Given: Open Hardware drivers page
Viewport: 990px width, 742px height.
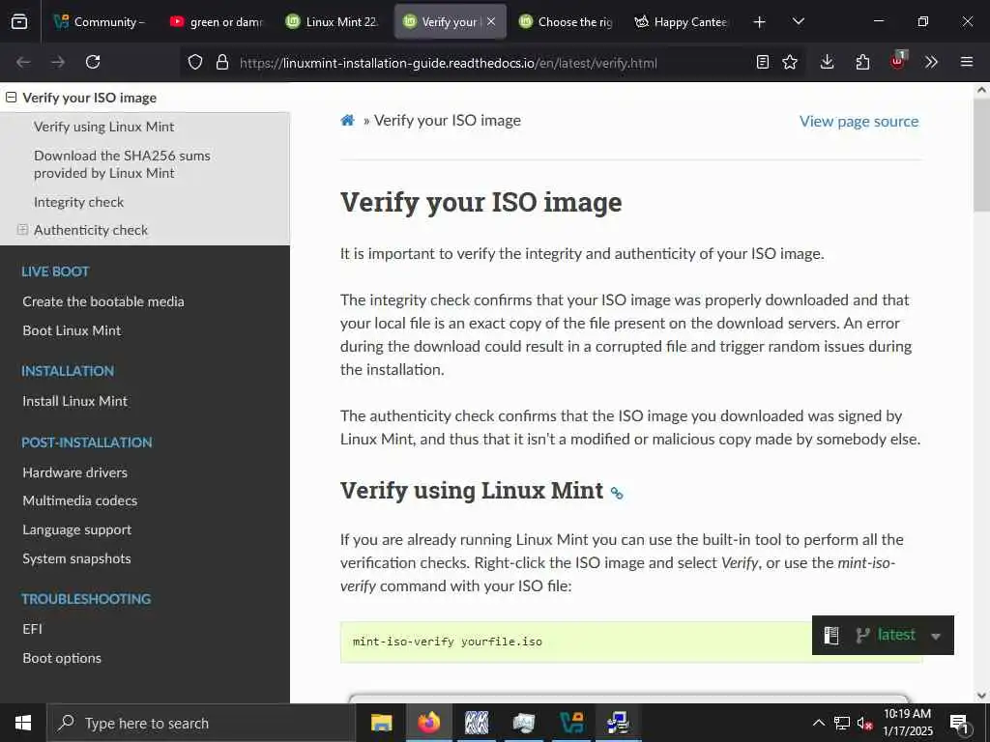Looking at the screenshot, I should coord(75,472).
